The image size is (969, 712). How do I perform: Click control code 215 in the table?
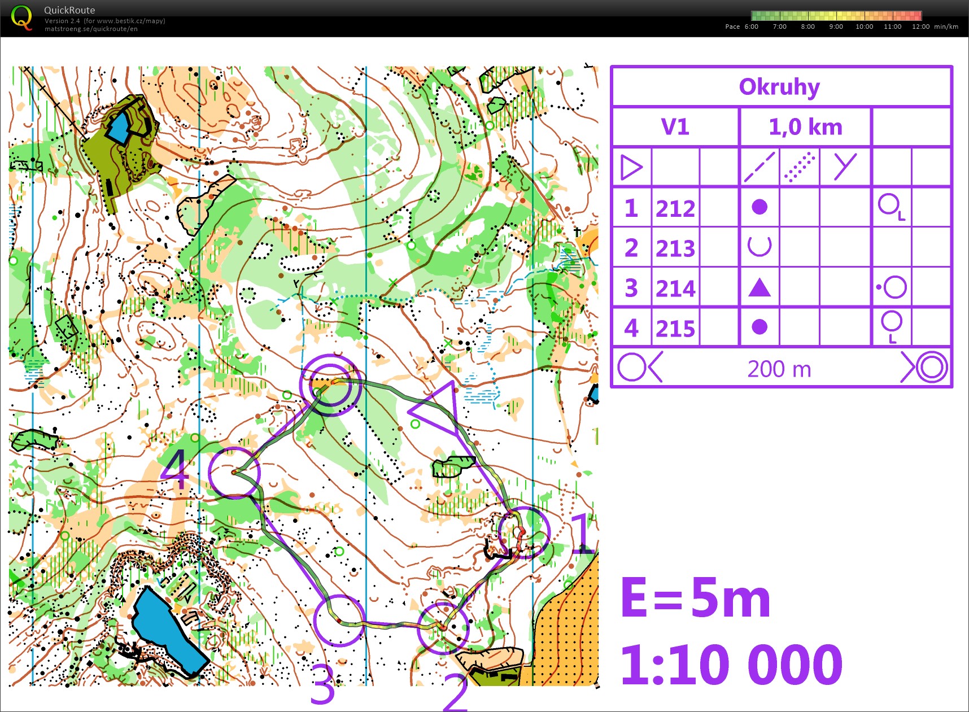point(675,328)
